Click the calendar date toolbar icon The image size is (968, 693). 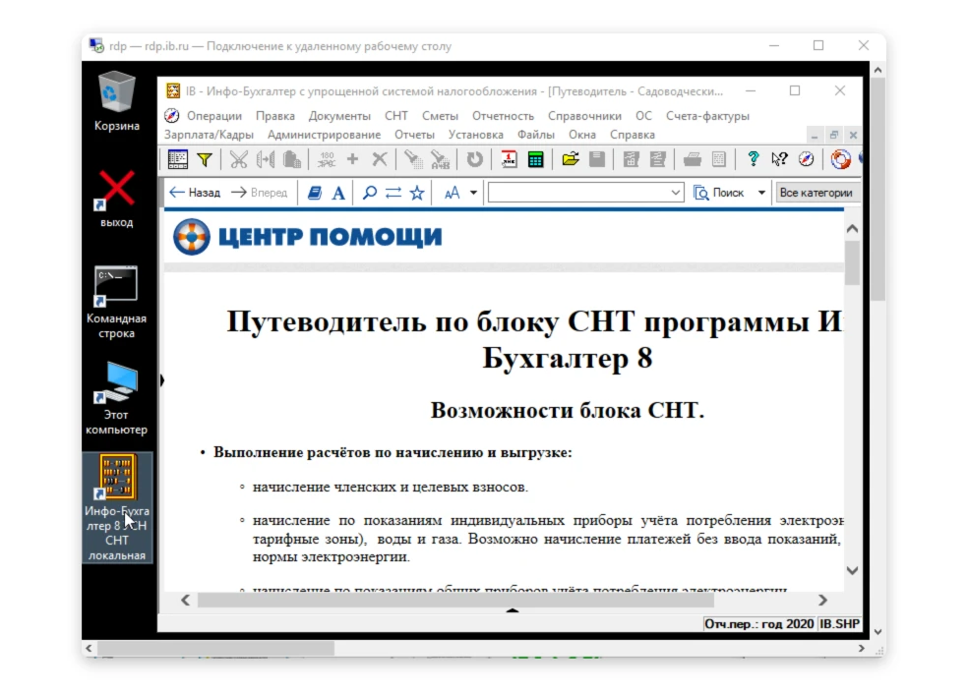coord(510,159)
